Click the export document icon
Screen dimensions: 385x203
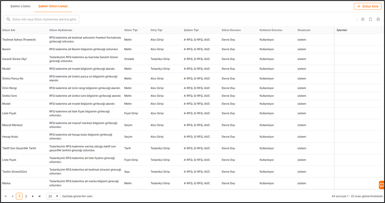[370, 19]
